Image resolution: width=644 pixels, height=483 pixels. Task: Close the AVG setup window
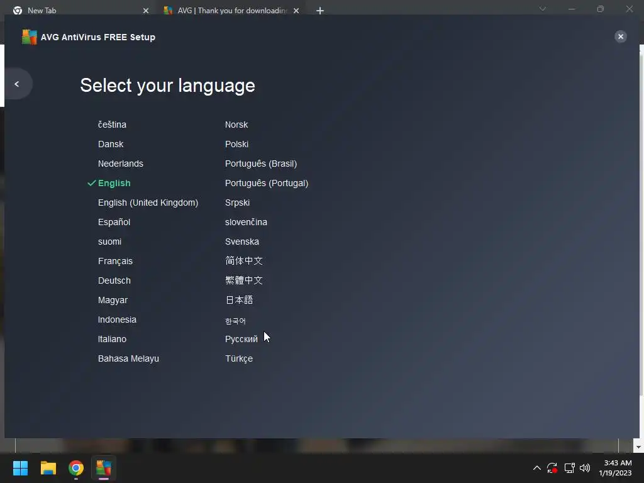(620, 36)
